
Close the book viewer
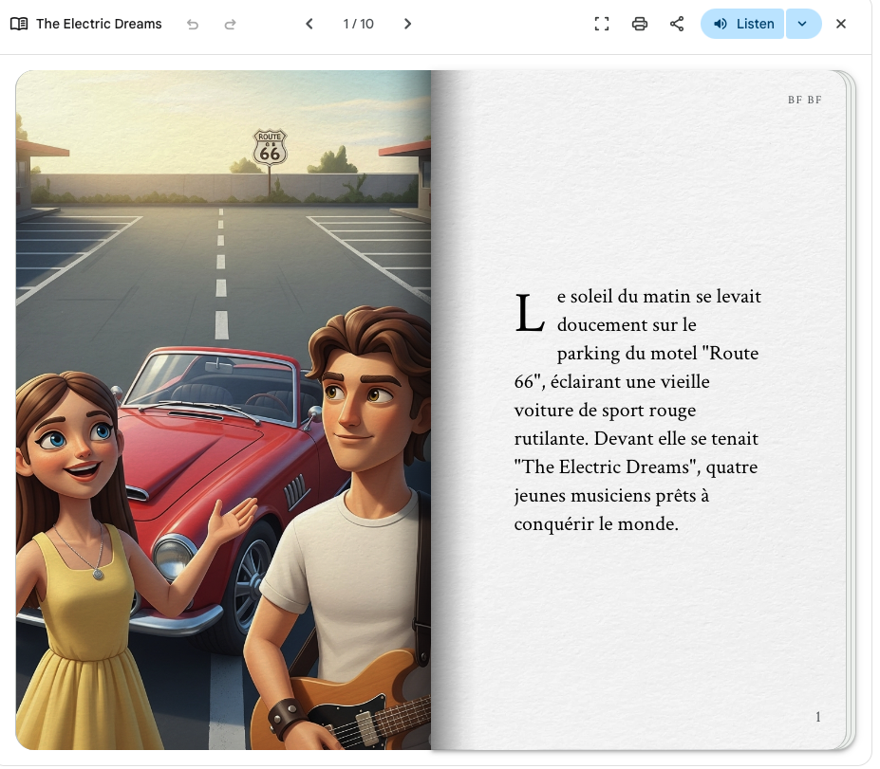tap(841, 24)
